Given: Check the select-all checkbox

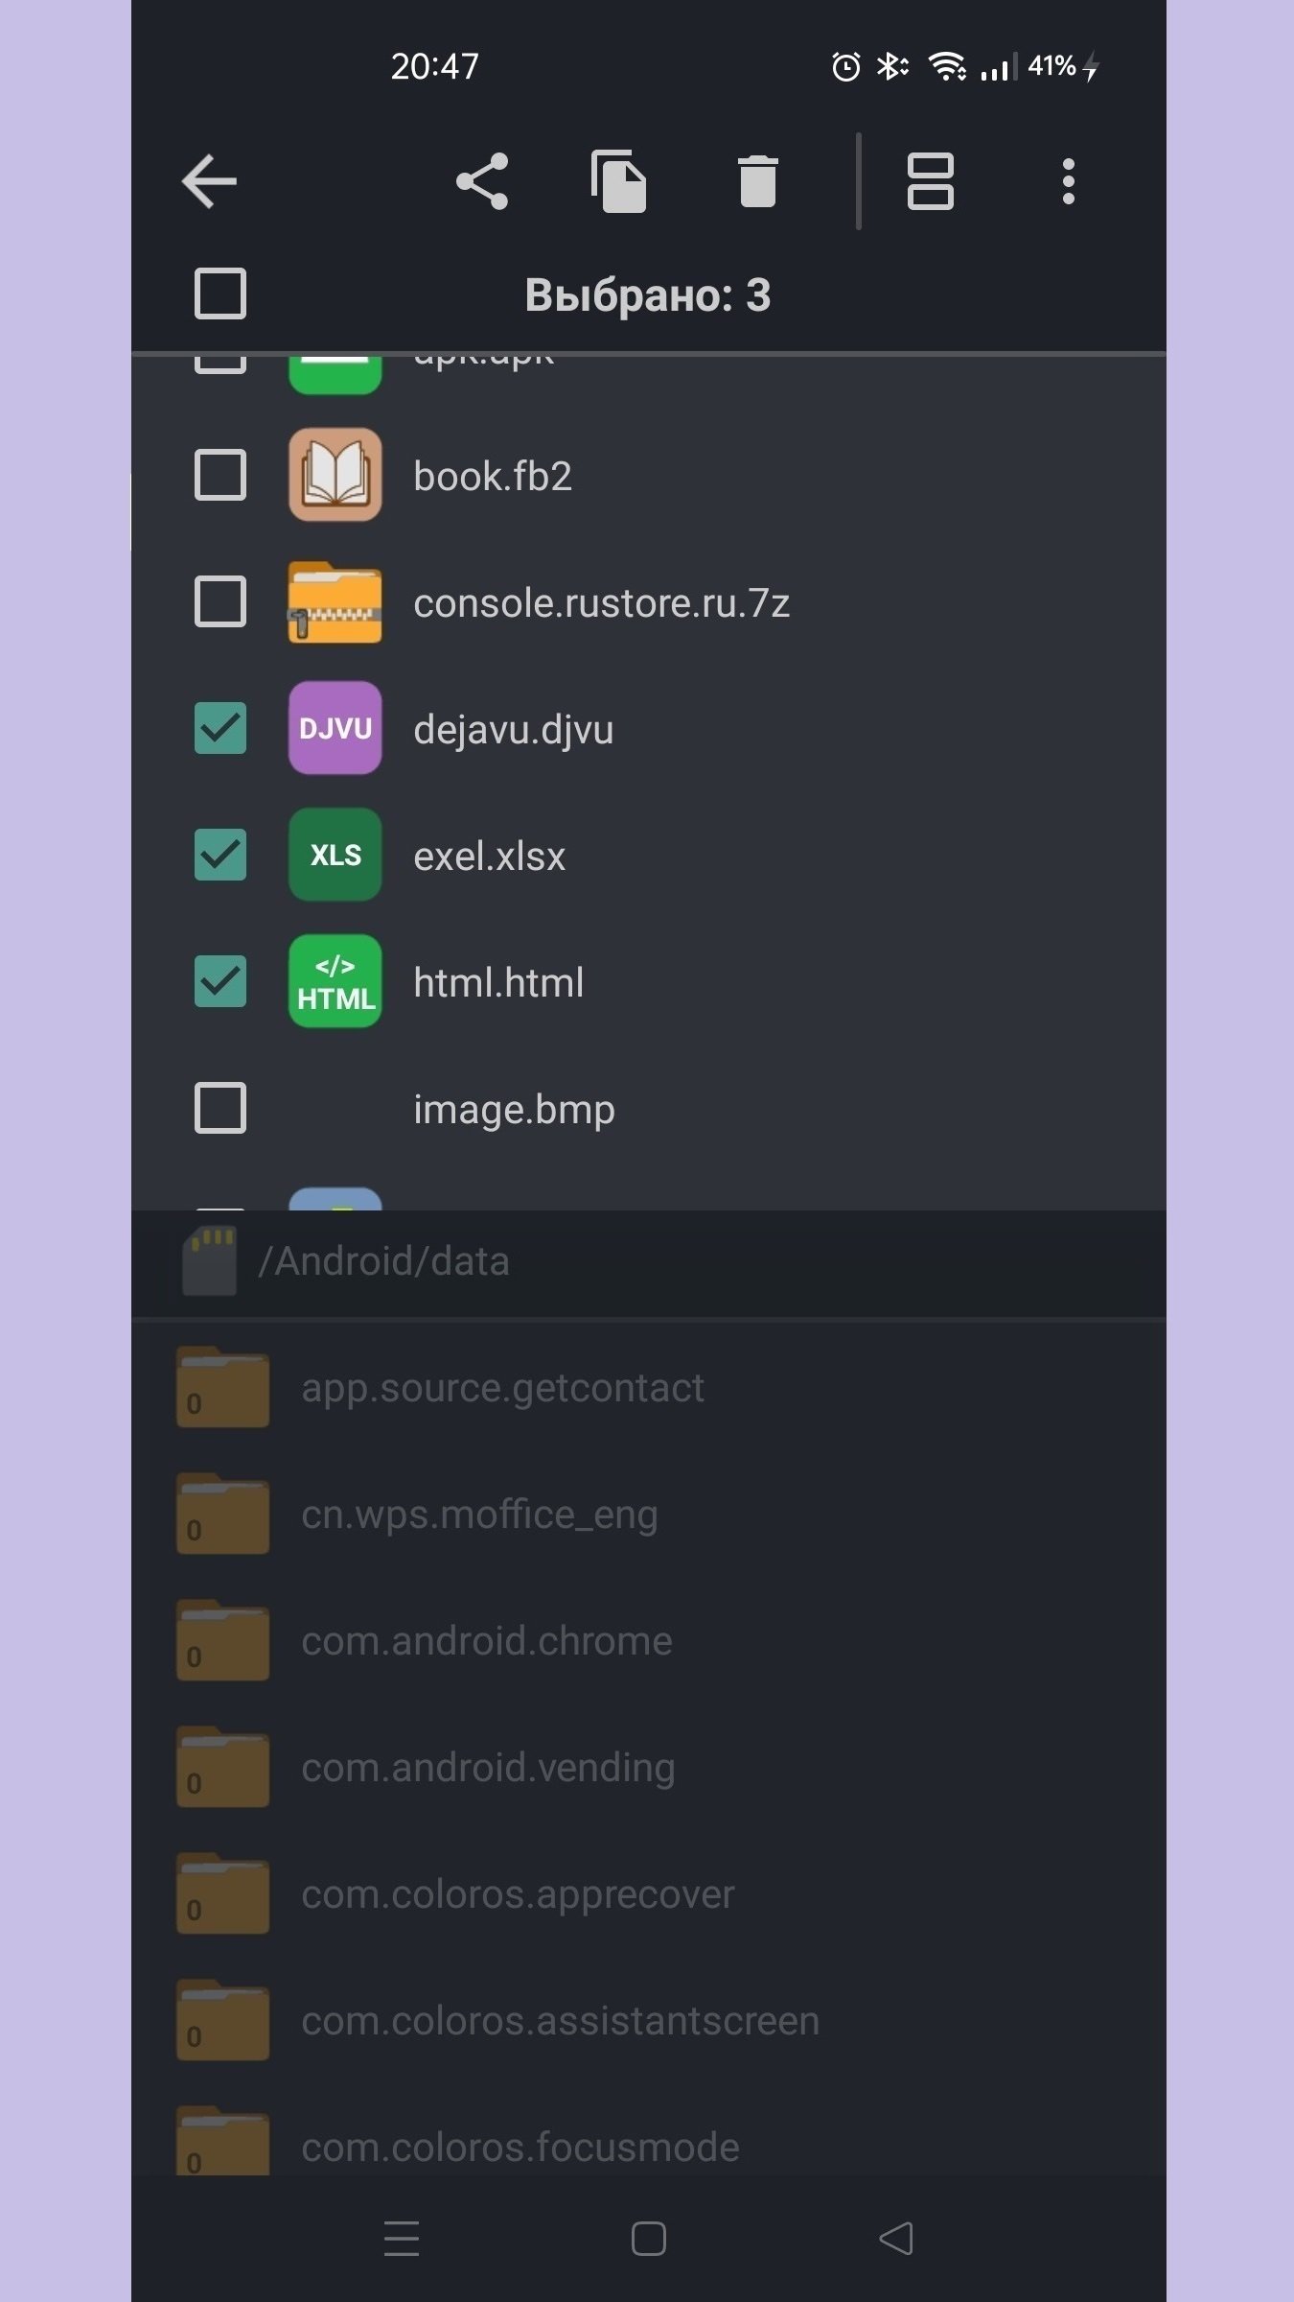Looking at the screenshot, I should tap(220, 294).
